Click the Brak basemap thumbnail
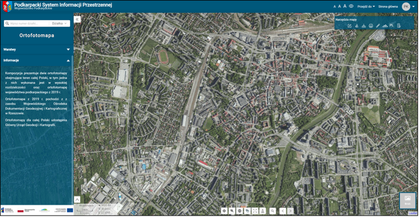Screen dimensions: 419x217 407,201
